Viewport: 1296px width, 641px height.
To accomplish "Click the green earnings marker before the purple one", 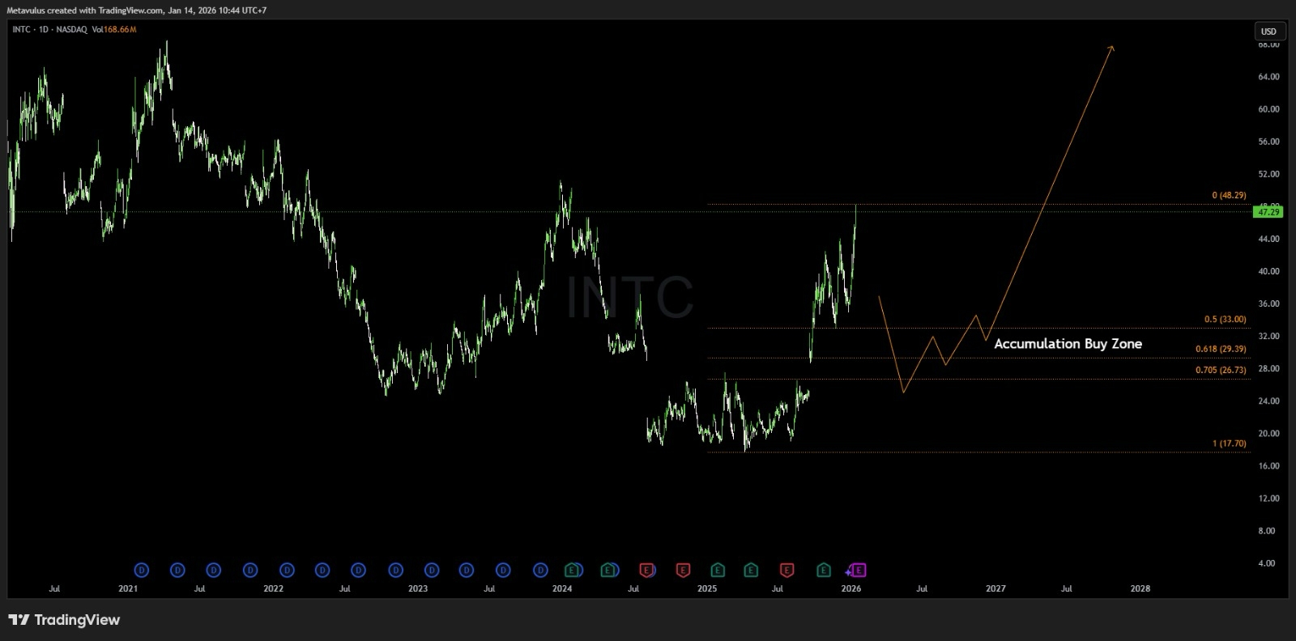I will click(x=823, y=571).
